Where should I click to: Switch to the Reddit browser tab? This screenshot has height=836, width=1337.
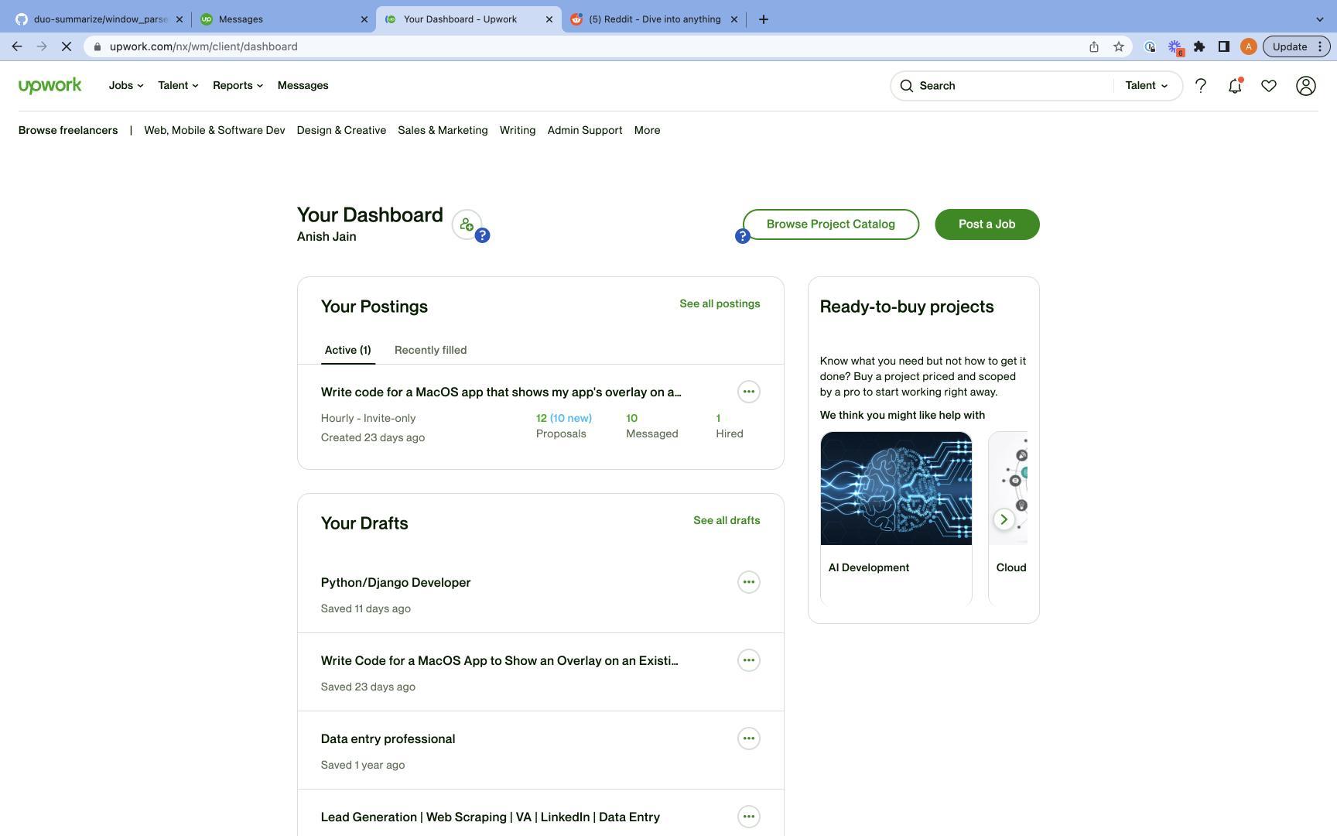click(x=655, y=19)
